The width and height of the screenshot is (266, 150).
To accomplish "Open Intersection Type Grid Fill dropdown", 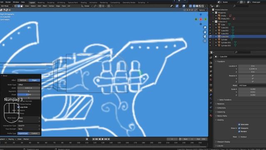I will [29, 126].
